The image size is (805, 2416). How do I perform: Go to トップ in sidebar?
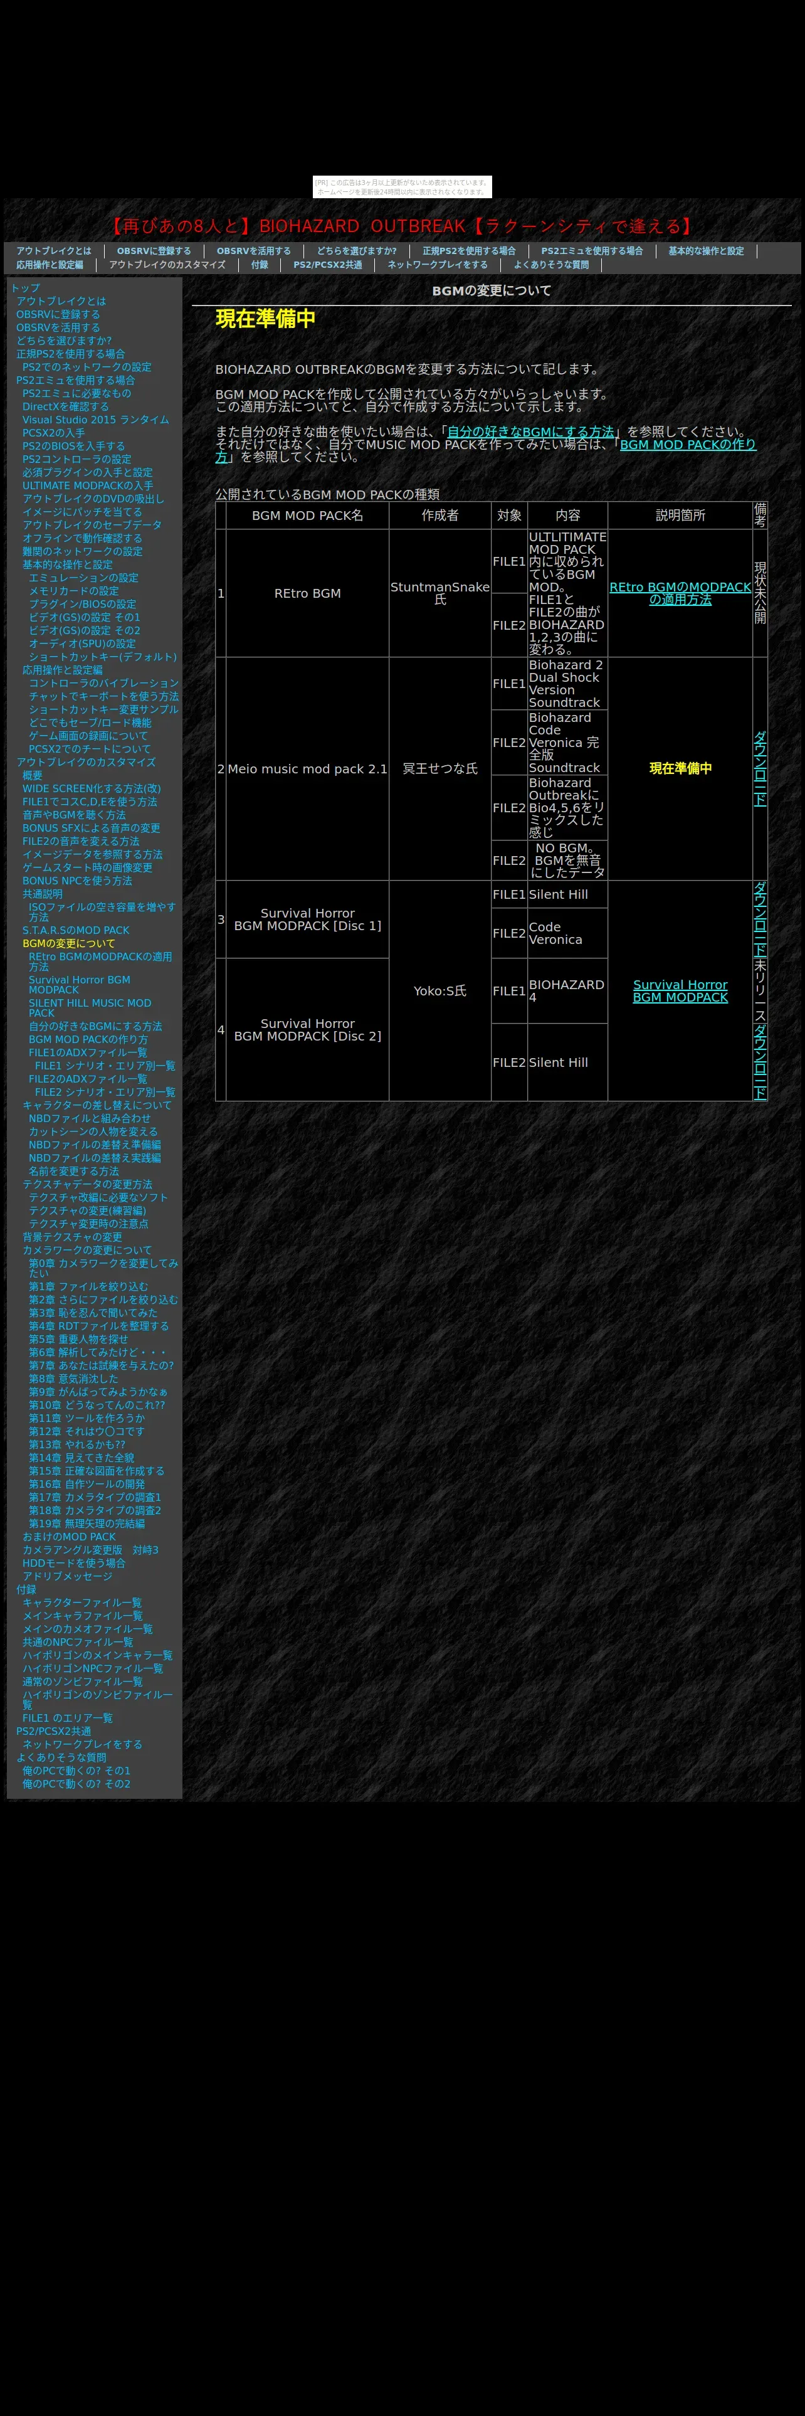25,288
